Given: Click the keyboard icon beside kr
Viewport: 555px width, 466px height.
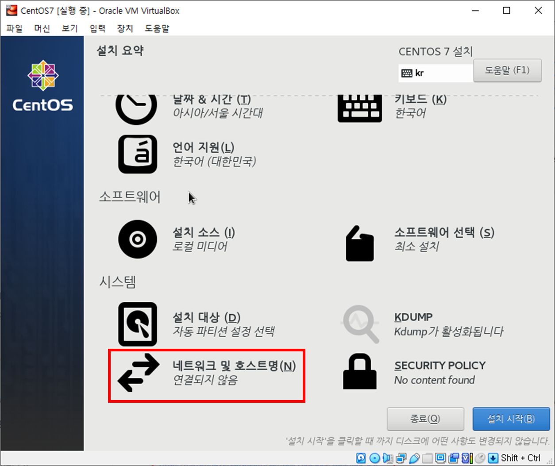Looking at the screenshot, I should (407, 73).
